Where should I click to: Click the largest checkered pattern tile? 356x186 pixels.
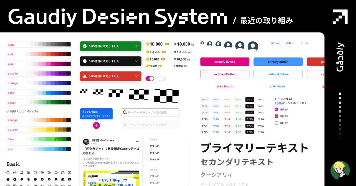(167, 96)
